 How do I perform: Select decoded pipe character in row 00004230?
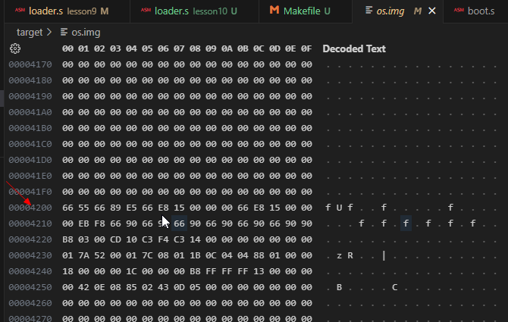(x=384, y=255)
